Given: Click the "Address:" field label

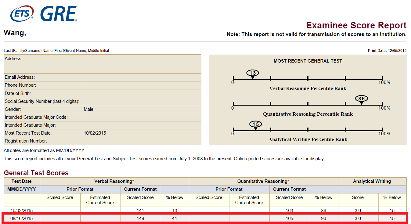Looking at the screenshot, I should (x=13, y=59).
